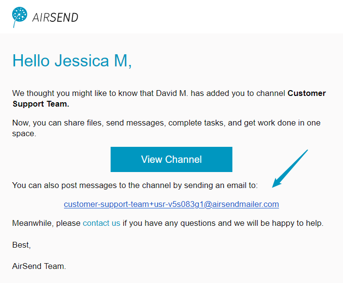The height and width of the screenshot is (283, 343).
Task: Follow the contact us link
Action: (101, 223)
